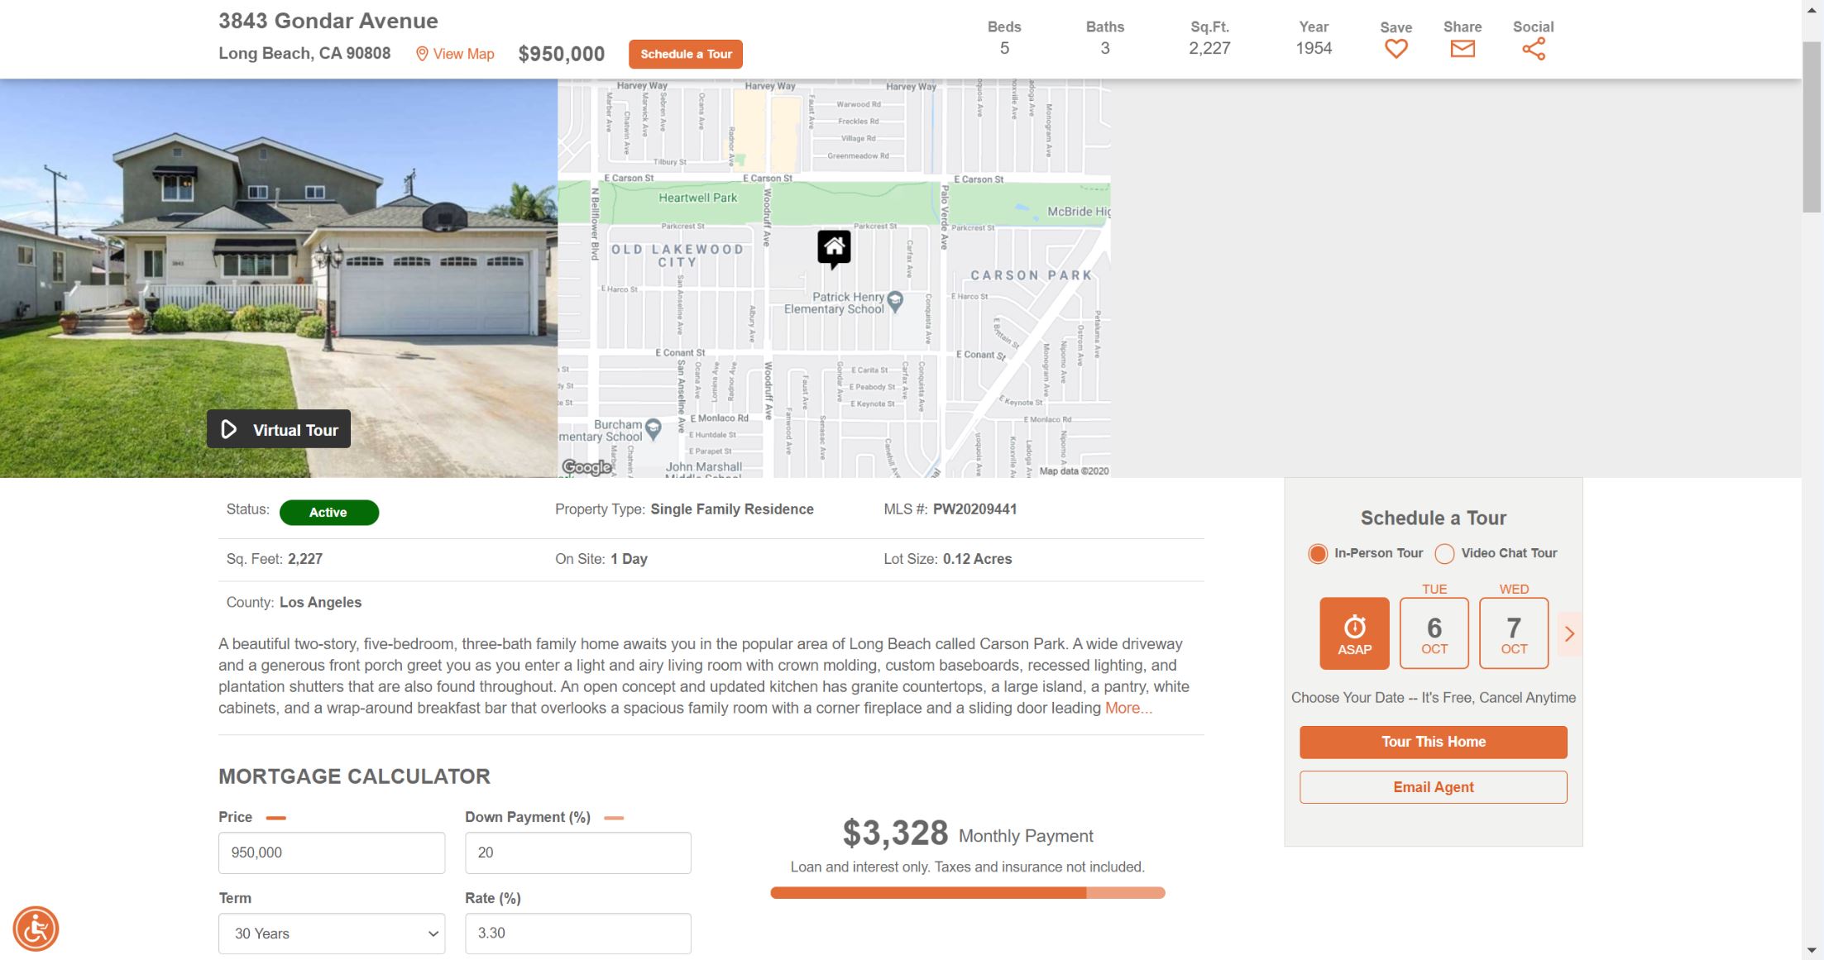
Task: Select Tuesday Oct 6 tour date
Action: [x=1434, y=633]
